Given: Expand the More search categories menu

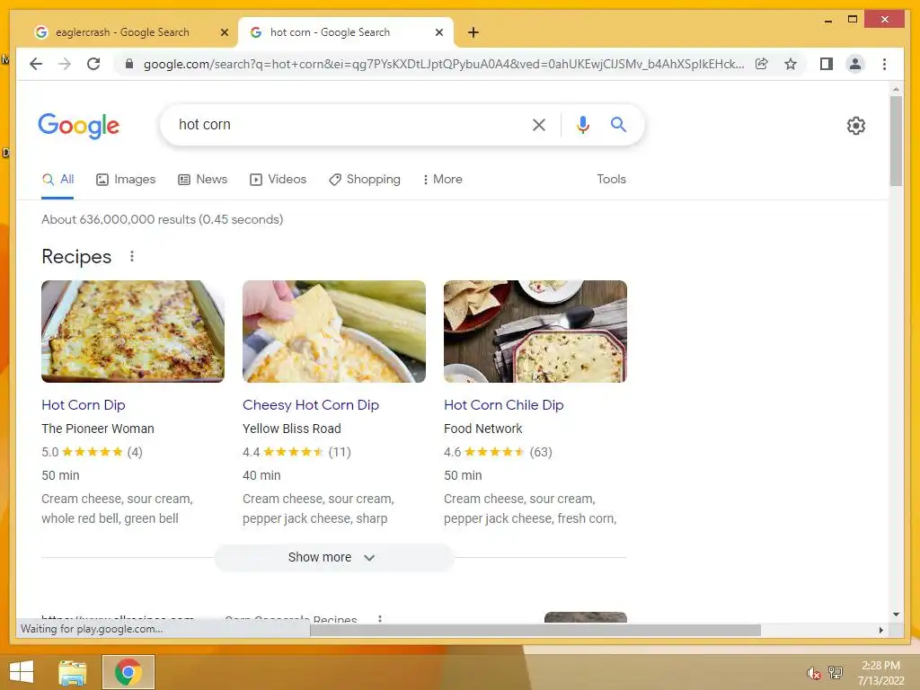Looking at the screenshot, I should pyautogui.click(x=442, y=179).
